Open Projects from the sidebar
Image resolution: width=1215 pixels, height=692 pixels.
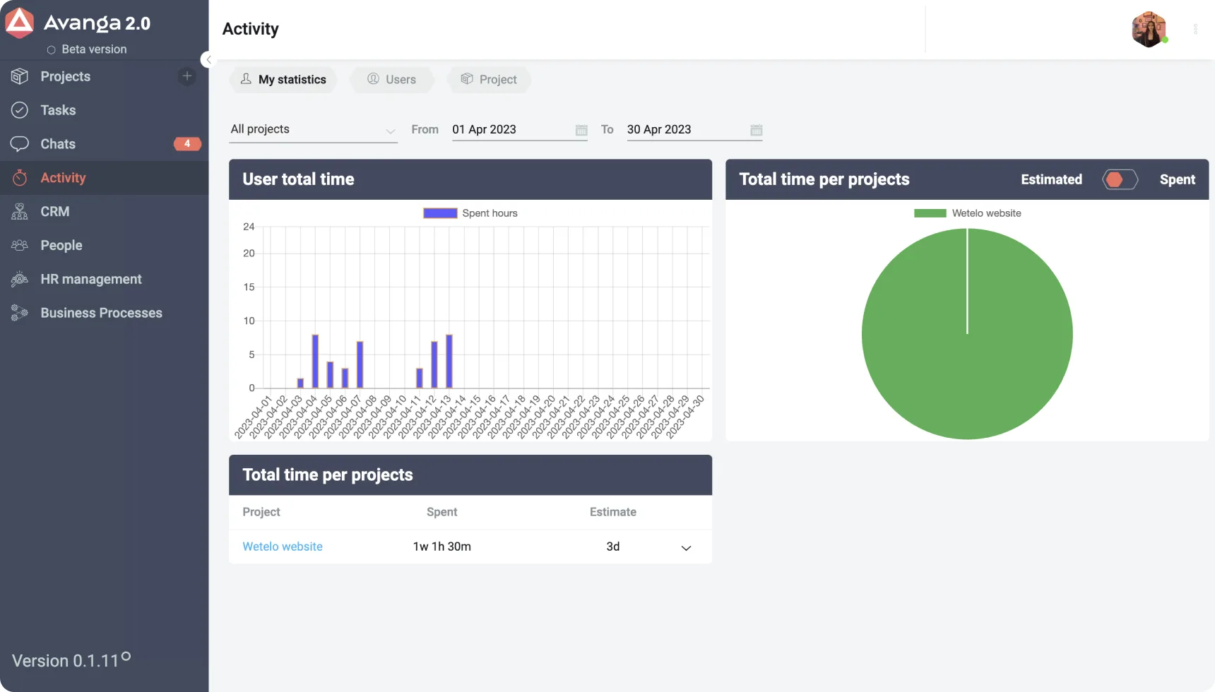click(x=65, y=76)
